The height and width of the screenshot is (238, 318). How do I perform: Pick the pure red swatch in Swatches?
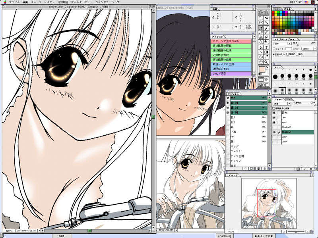click(x=273, y=12)
